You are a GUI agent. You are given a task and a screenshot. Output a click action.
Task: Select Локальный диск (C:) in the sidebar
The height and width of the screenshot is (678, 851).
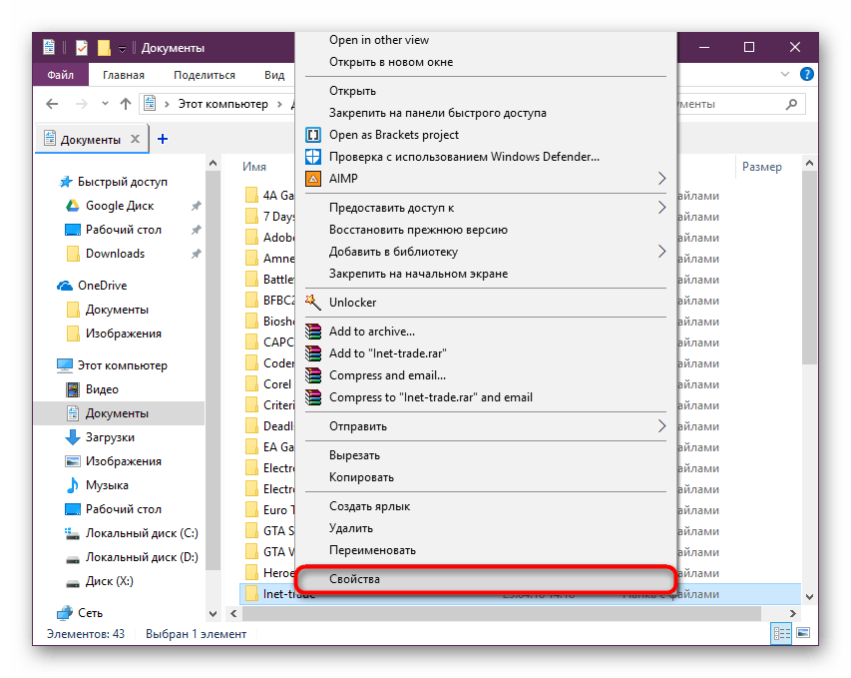[142, 533]
